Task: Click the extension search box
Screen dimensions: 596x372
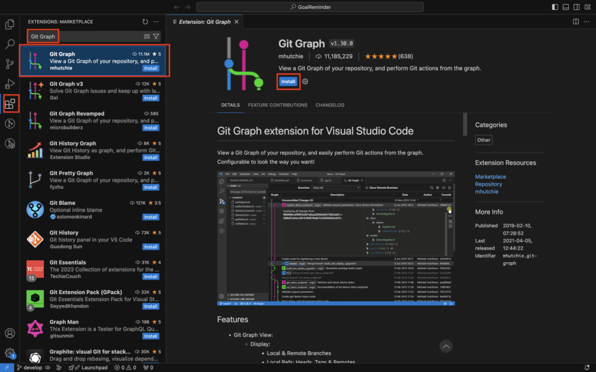Action: click(94, 37)
